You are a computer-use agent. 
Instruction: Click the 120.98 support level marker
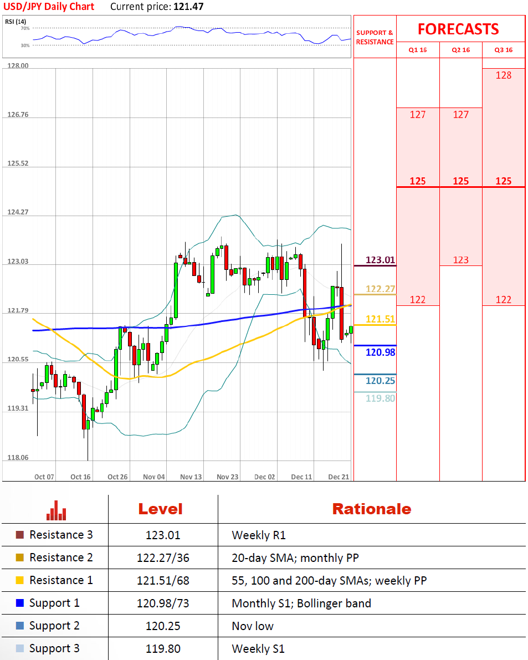380,352
